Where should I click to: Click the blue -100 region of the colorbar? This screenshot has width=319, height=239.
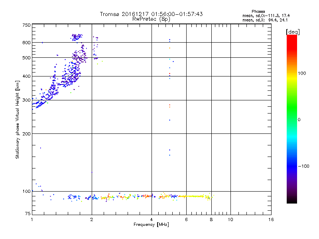pyautogui.click(x=292, y=166)
